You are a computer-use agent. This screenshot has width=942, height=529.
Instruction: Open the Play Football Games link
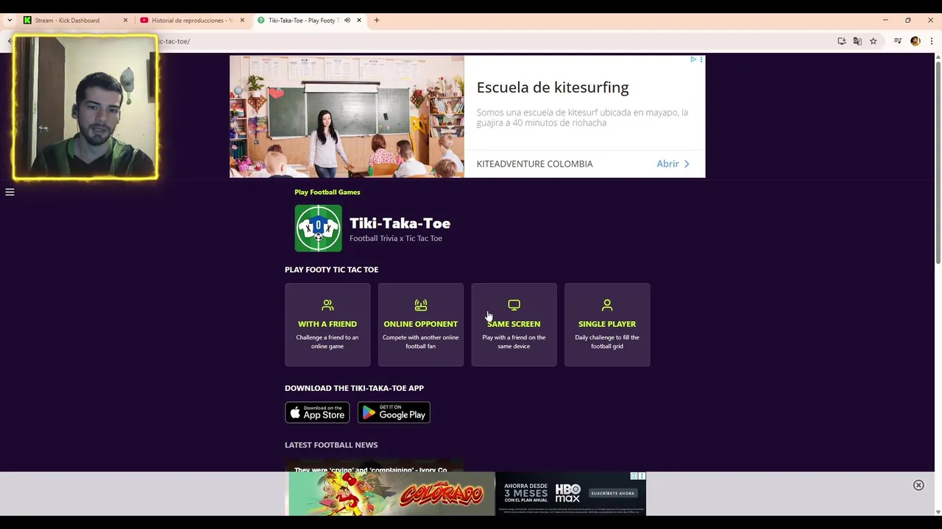[327, 192]
